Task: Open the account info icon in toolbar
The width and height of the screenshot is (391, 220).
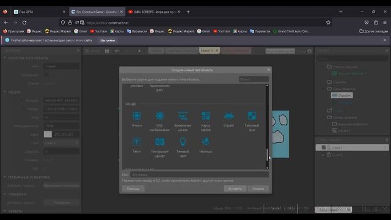Action: [x=310, y=51]
